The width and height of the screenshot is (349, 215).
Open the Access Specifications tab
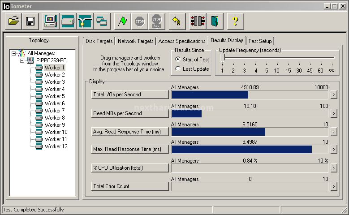coord(182,41)
